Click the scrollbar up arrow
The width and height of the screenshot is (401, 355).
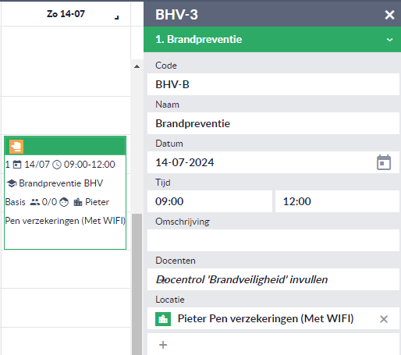click(137, 66)
